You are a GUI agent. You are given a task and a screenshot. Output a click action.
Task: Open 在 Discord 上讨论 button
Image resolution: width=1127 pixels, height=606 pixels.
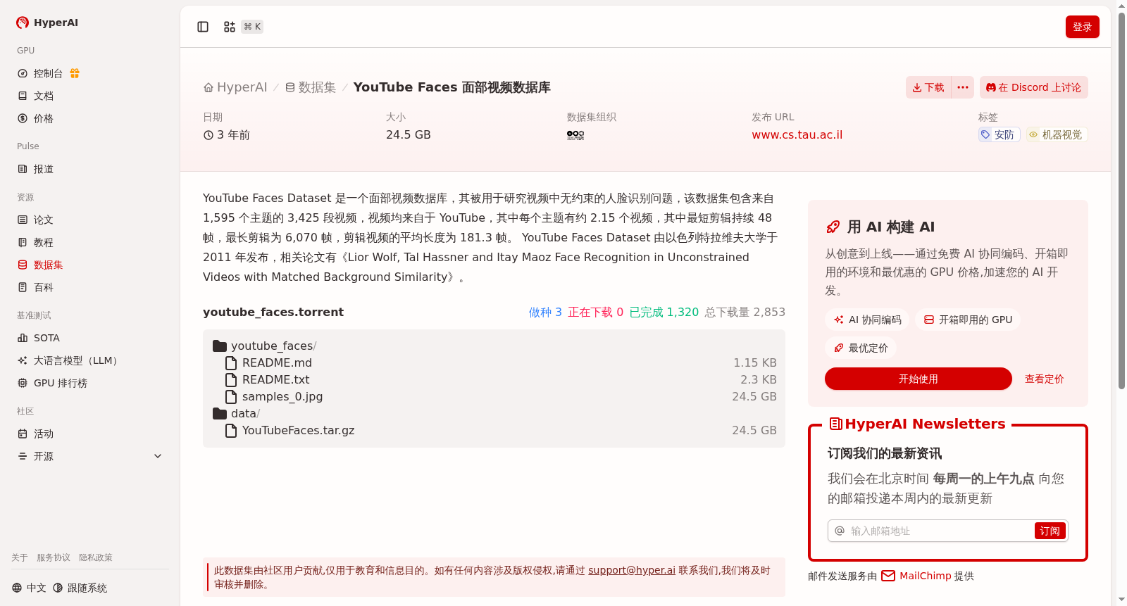pos(1034,87)
